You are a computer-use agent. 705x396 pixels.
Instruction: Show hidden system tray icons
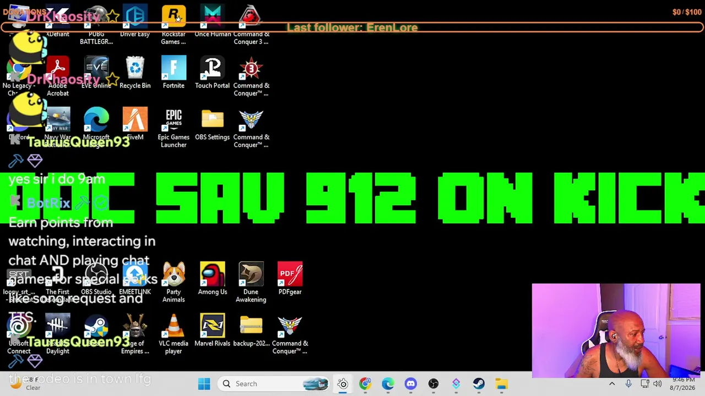tap(612, 384)
